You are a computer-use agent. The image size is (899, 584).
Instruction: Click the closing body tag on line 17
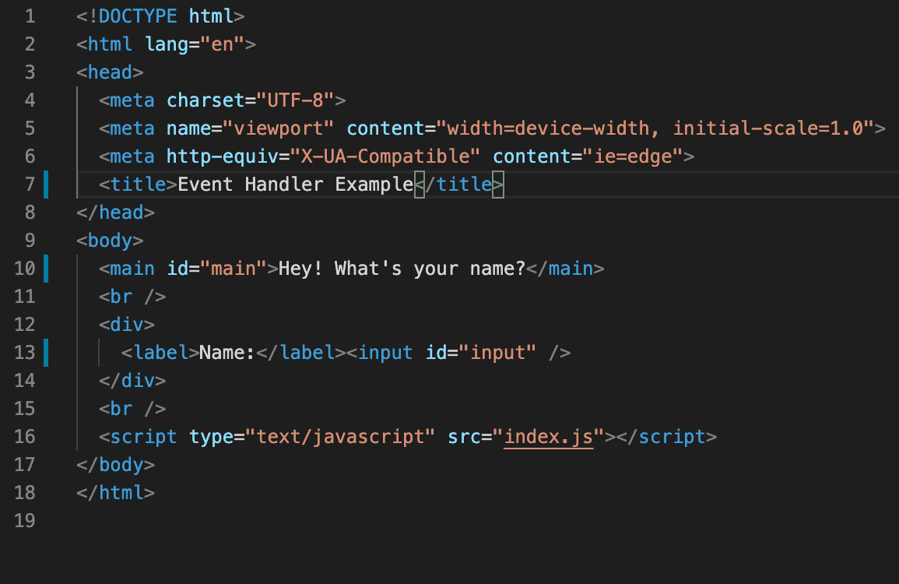coord(116,464)
